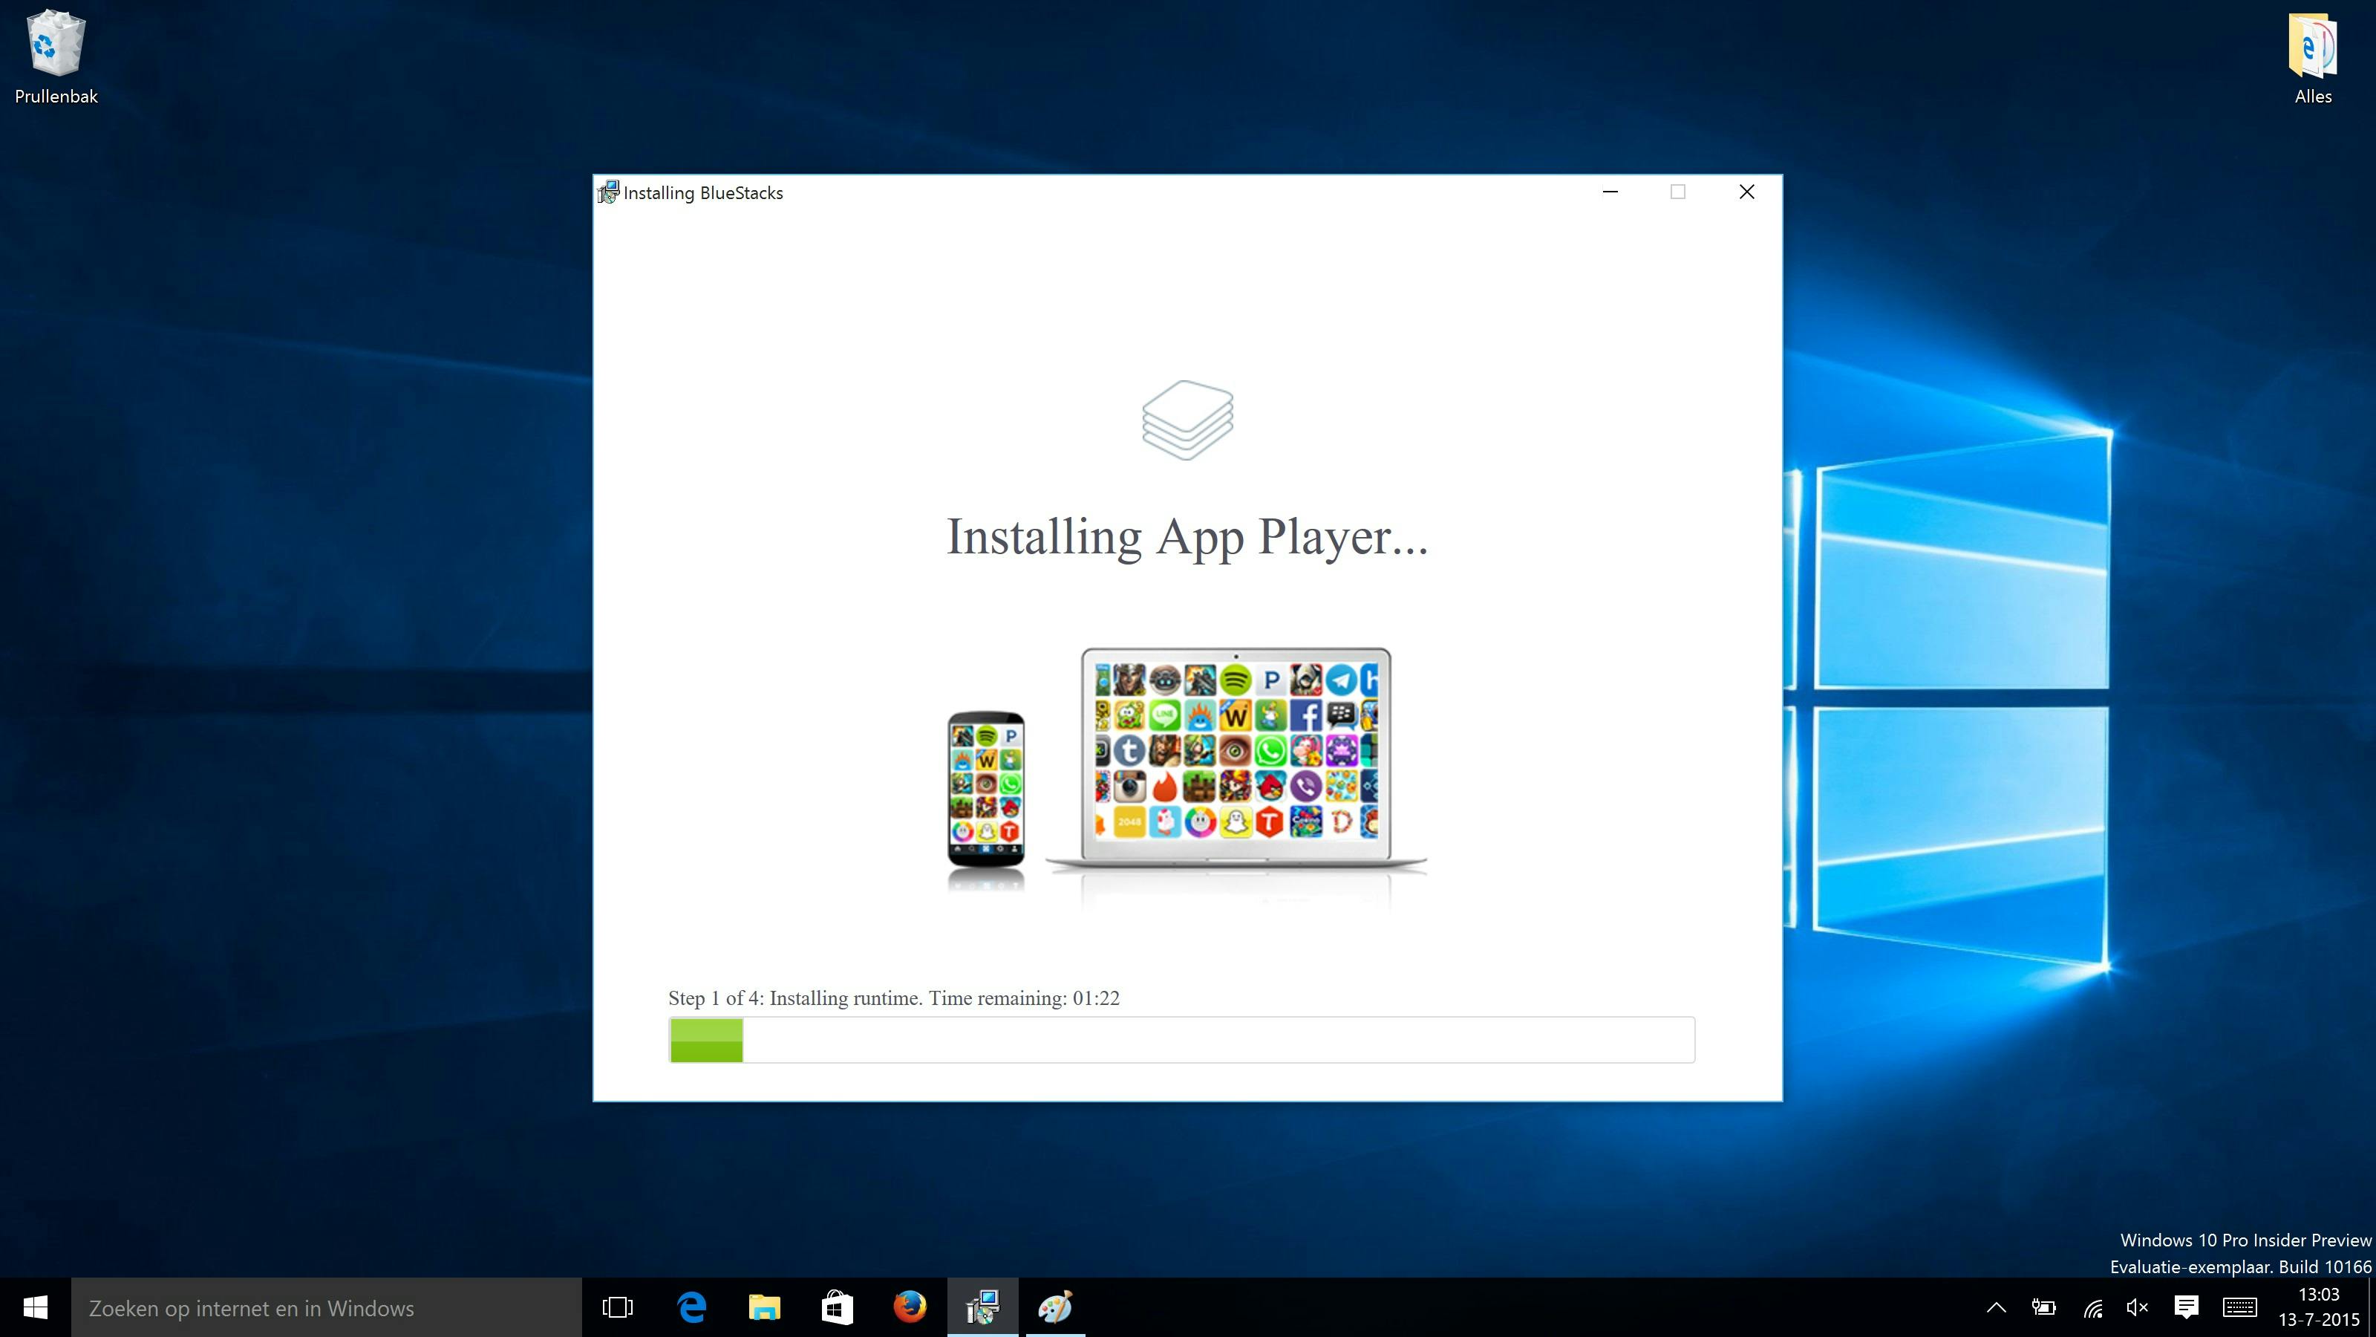This screenshot has width=2376, height=1337.
Task: Open Action Center notifications icon
Action: (x=2186, y=1307)
